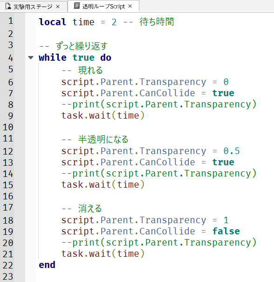Click line number 1 in the gutter

(10, 21)
